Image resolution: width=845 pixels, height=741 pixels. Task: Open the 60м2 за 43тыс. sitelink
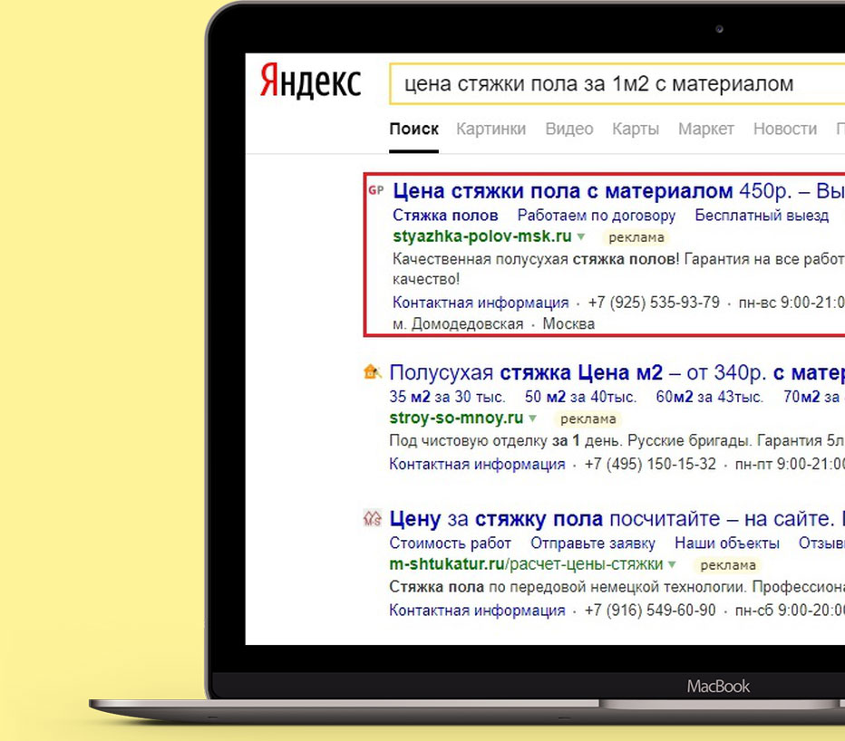pyautogui.click(x=709, y=397)
